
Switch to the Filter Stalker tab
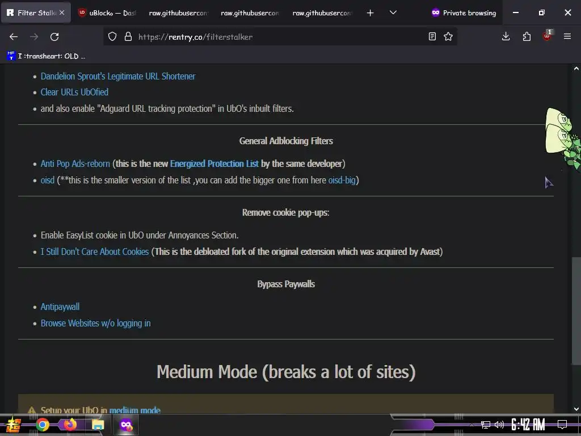tap(36, 13)
